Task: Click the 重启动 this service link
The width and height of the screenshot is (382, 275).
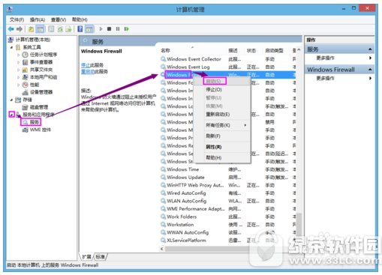Action: click(x=88, y=71)
